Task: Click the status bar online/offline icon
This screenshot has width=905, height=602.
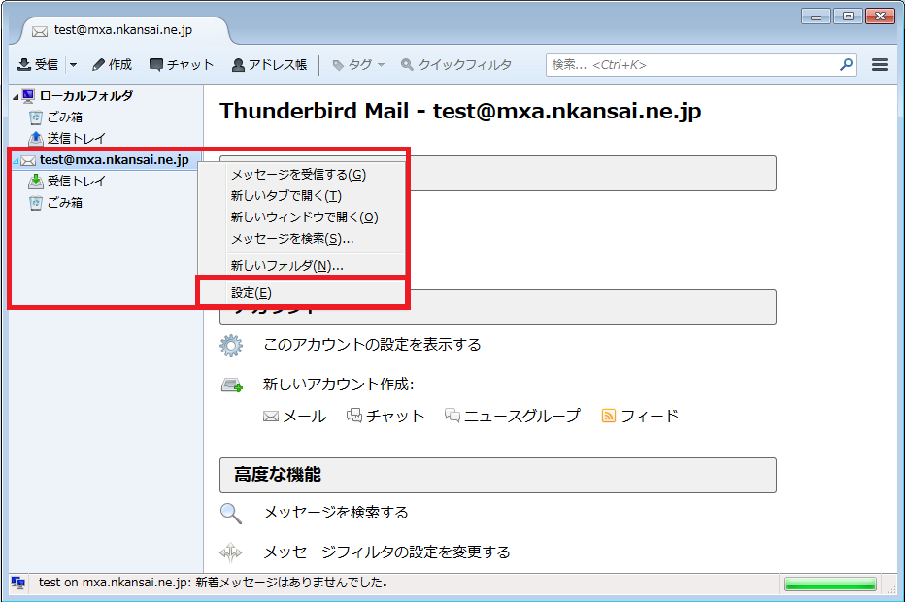Action: (17, 583)
